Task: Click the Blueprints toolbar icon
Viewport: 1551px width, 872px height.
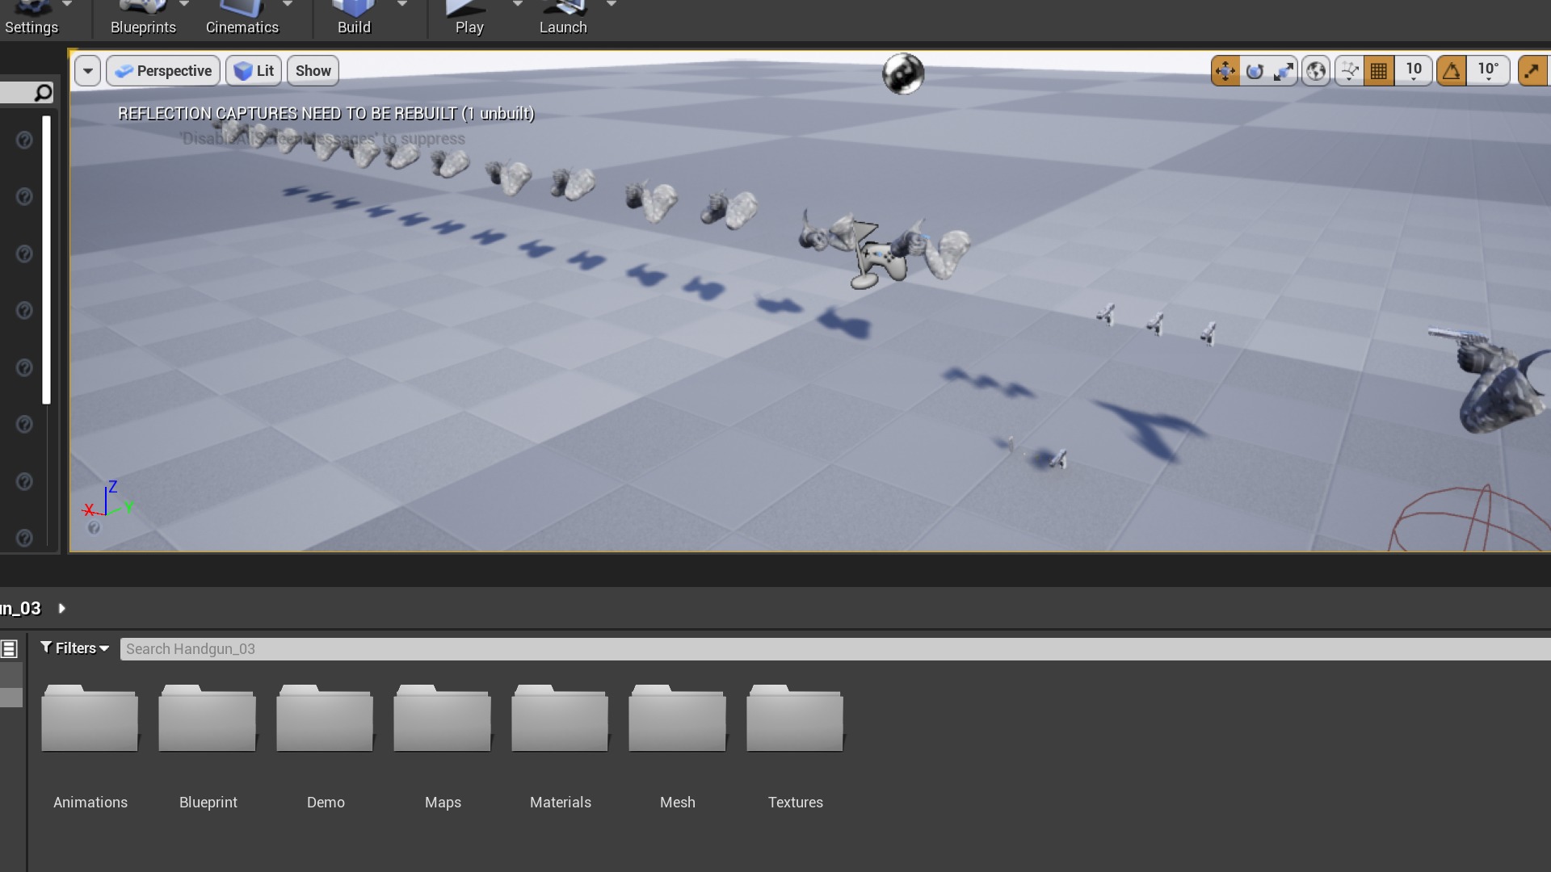Action: point(143,16)
